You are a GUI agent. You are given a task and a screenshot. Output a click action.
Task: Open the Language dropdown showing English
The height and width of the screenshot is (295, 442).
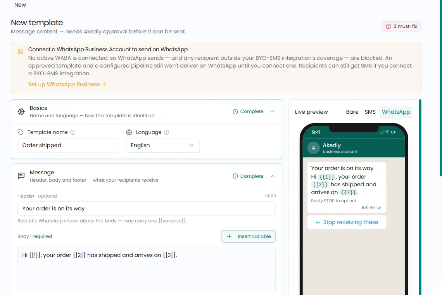[x=163, y=146]
